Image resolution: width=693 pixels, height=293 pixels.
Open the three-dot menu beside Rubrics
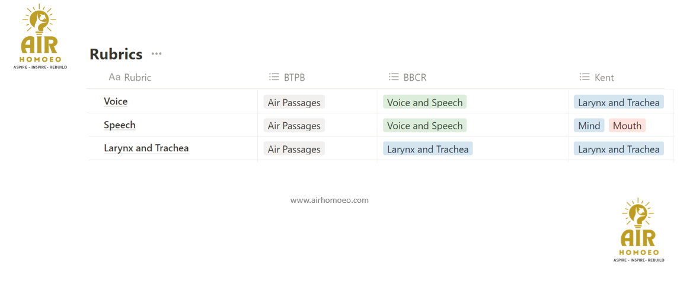(157, 54)
